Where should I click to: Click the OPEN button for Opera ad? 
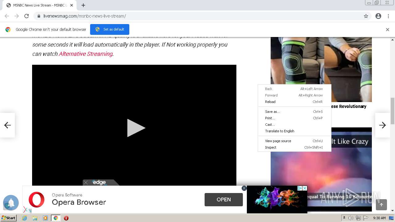224,199
